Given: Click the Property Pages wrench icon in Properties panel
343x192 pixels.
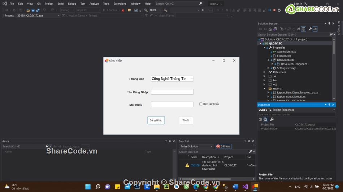Looking at the screenshot, I should coord(272,119).
